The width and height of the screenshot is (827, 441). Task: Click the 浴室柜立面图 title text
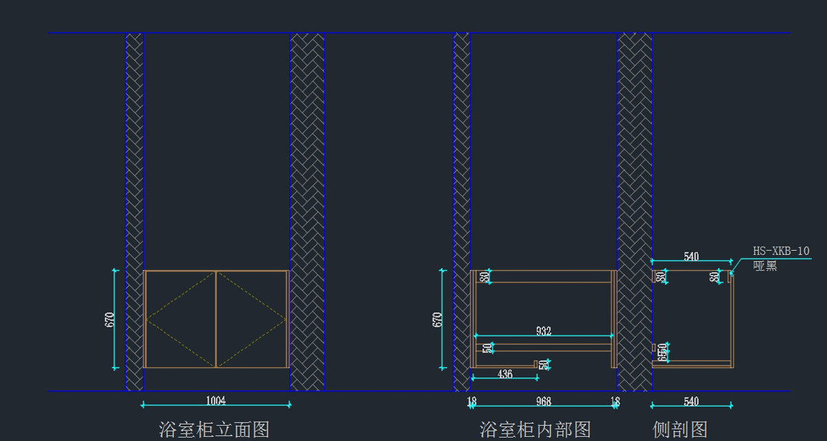pyautogui.click(x=214, y=430)
